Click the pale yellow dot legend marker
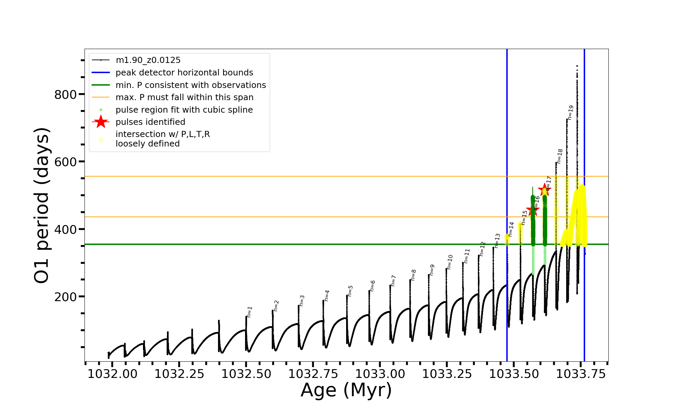The image size is (676, 406). 101,140
